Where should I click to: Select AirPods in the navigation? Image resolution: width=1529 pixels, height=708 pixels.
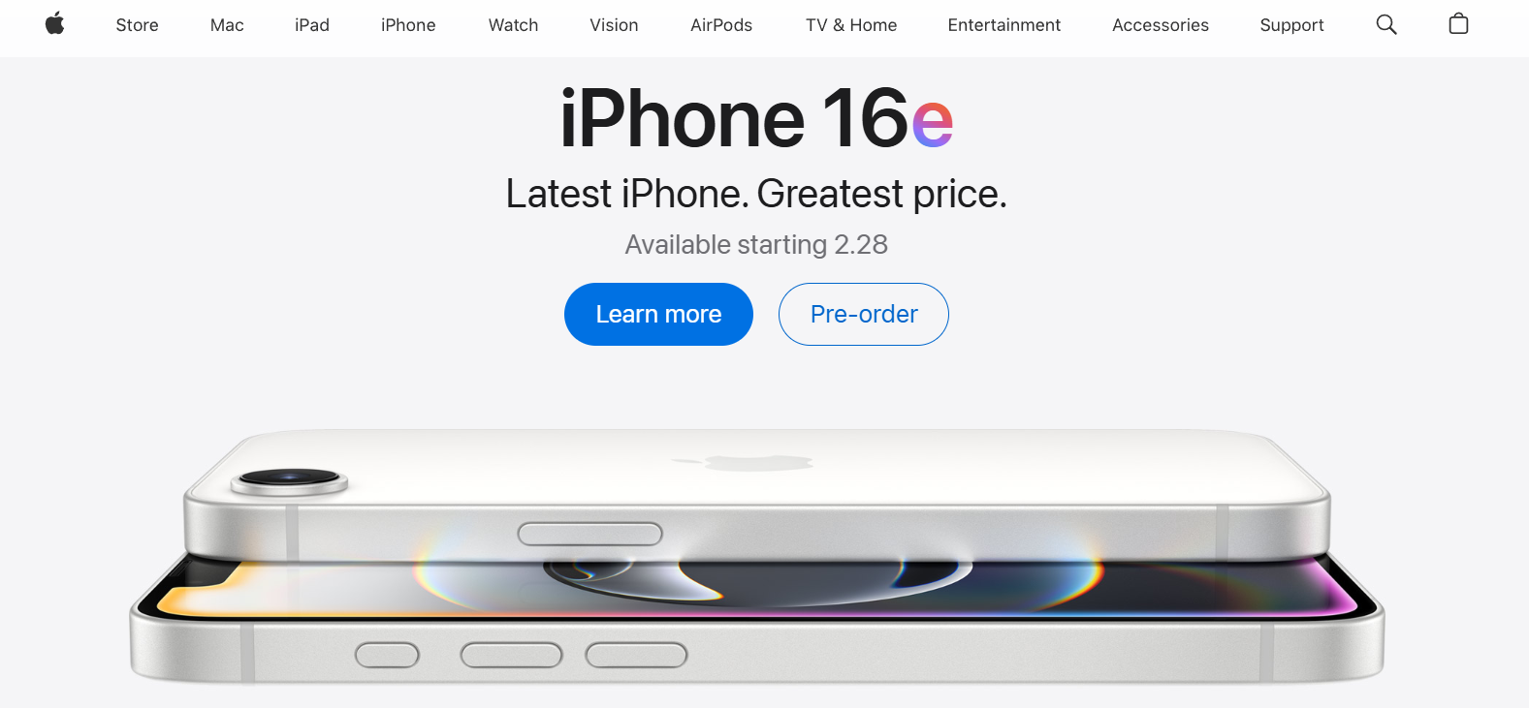click(x=721, y=25)
